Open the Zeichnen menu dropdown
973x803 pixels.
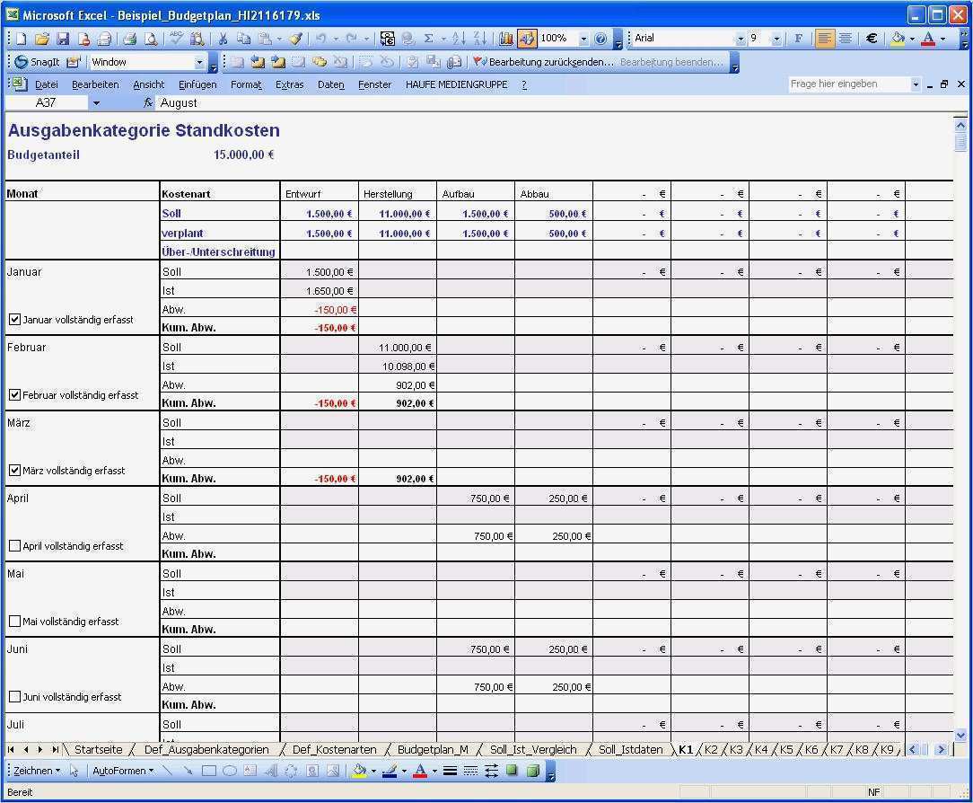pos(37,771)
